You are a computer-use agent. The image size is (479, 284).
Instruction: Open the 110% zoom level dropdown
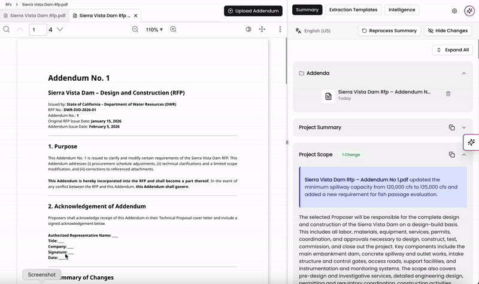click(x=154, y=29)
